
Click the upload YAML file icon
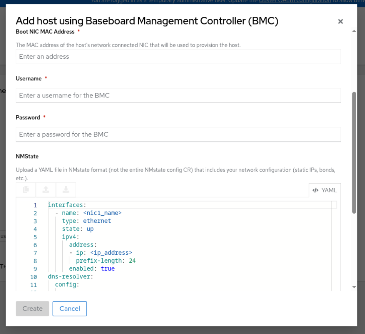point(46,190)
